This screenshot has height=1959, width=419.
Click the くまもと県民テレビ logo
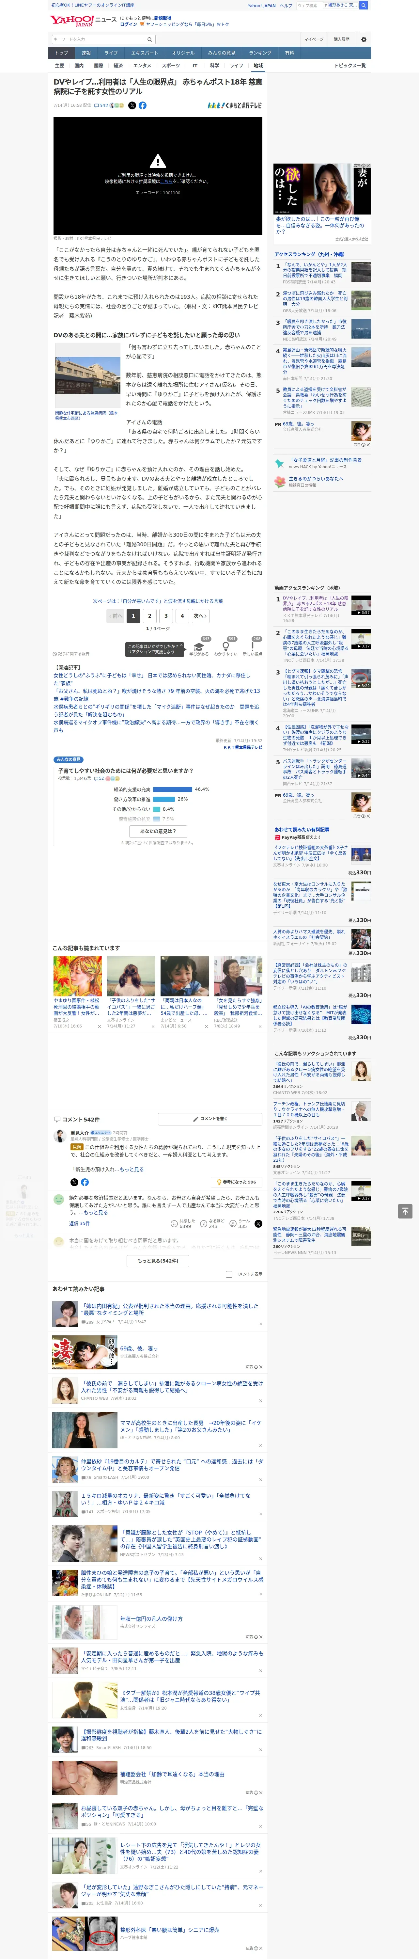coord(235,106)
